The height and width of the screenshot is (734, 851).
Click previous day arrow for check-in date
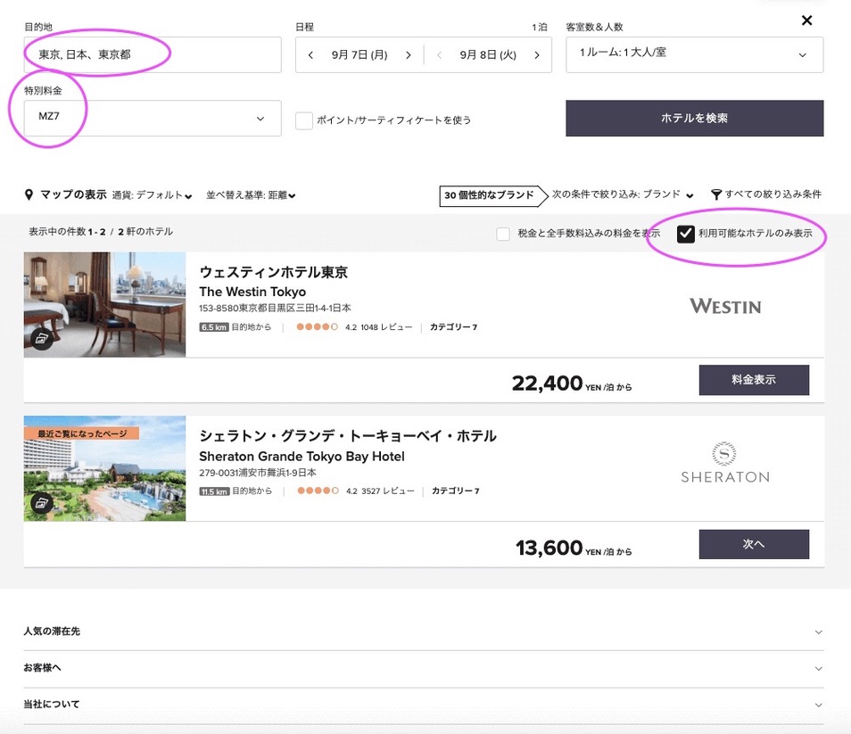pyautogui.click(x=310, y=55)
